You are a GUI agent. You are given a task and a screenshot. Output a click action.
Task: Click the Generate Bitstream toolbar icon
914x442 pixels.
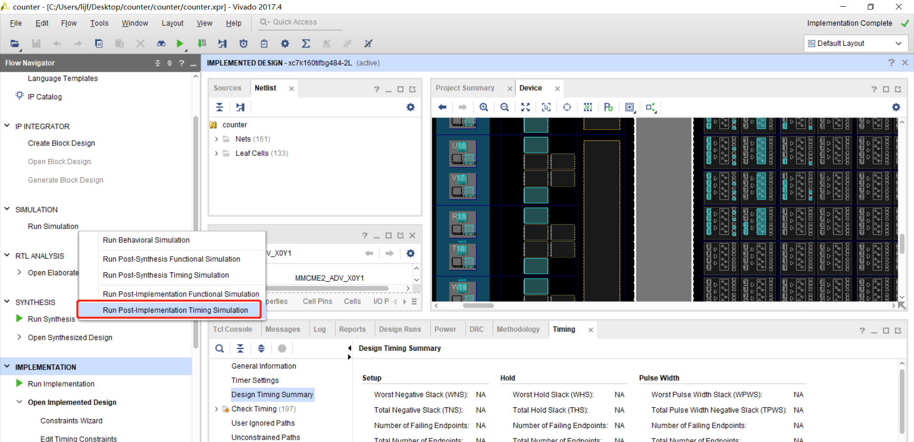[202, 44]
